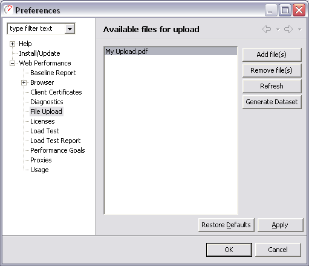
Task: Open the forward history dropdown arrow
Action: click(300, 30)
